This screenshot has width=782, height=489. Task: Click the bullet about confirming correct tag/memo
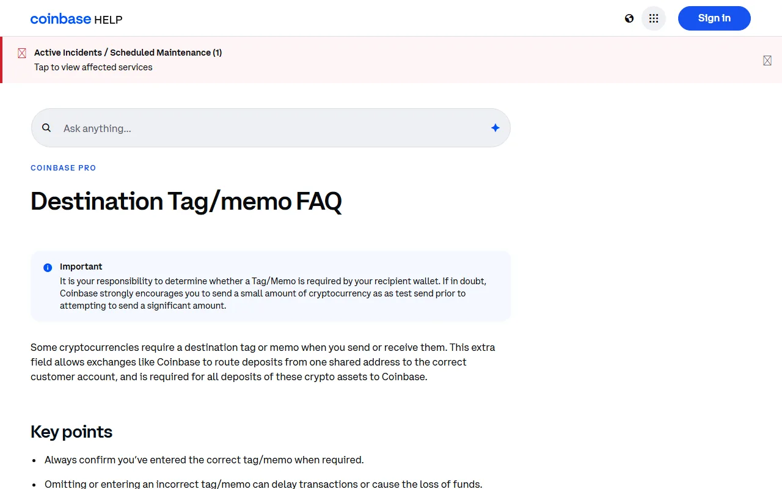coord(204,460)
